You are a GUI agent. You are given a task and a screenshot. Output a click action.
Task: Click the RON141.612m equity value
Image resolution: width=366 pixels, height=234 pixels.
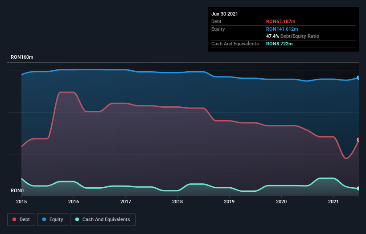[x=282, y=29]
